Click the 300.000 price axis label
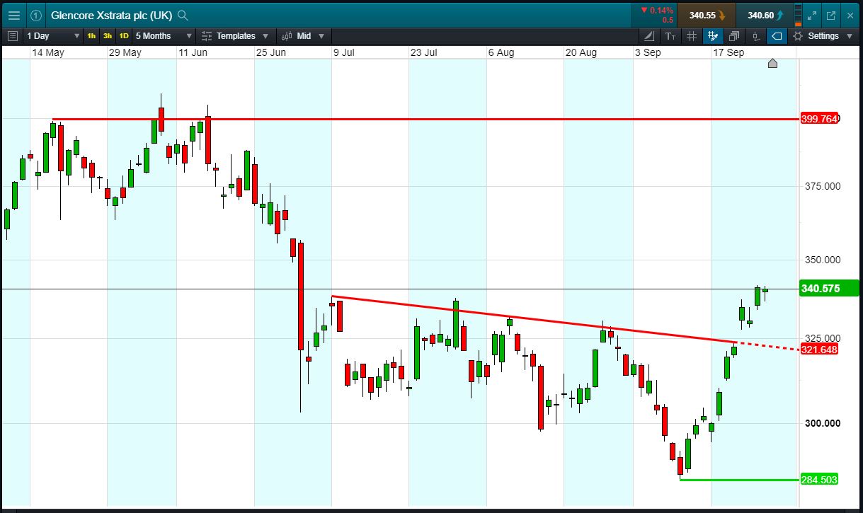Screen dimensions: 863x513 pyautogui.click(x=823, y=423)
